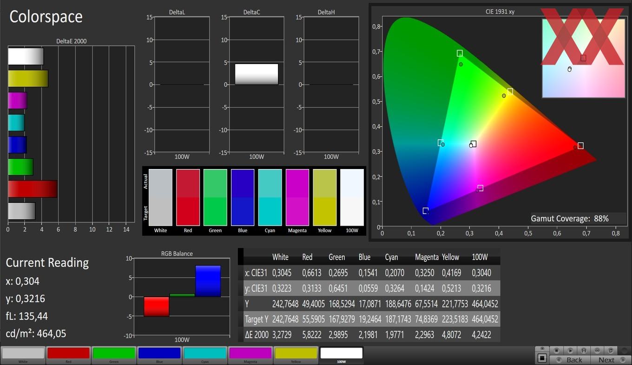Click the cd/m² 464,05 current reading
Viewport: 632px width, 365px height.
pos(36,333)
